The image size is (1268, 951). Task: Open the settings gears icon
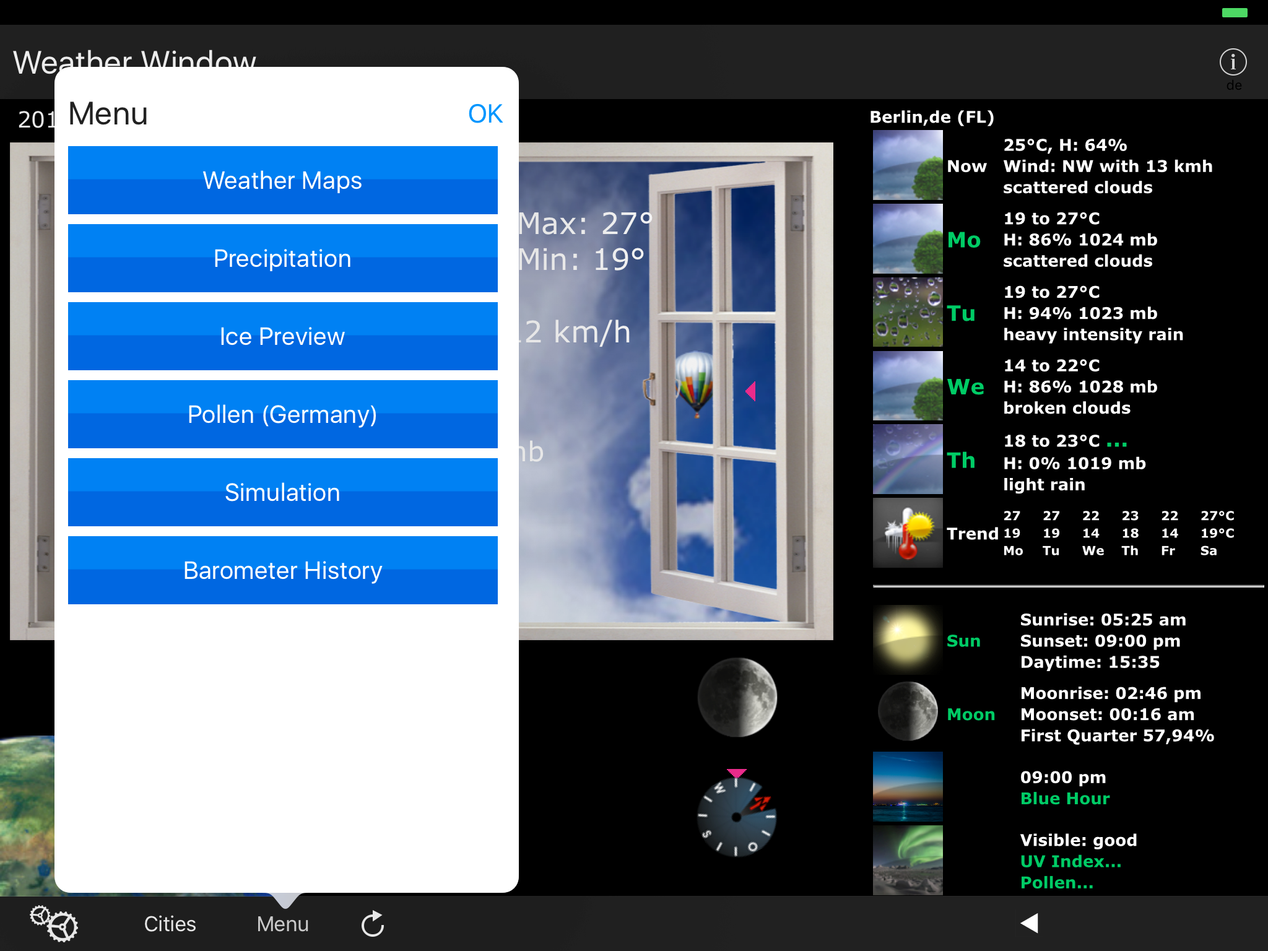click(x=54, y=923)
